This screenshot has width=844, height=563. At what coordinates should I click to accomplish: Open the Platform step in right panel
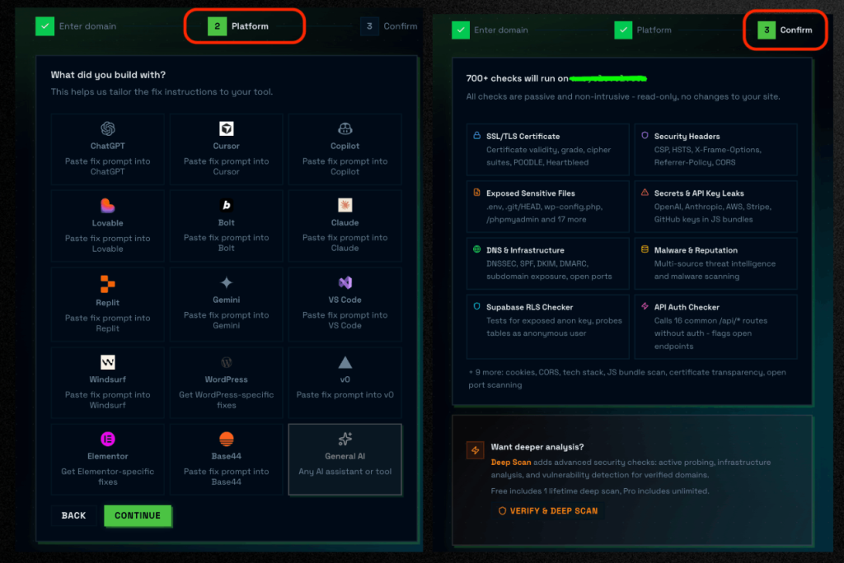point(643,30)
